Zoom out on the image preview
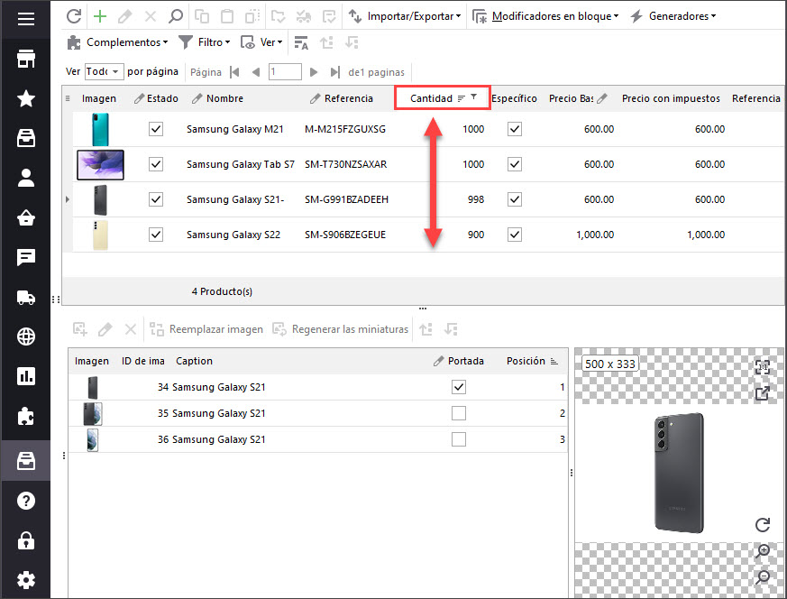Image resolution: width=787 pixels, height=599 pixels. pyautogui.click(x=763, y=577)
